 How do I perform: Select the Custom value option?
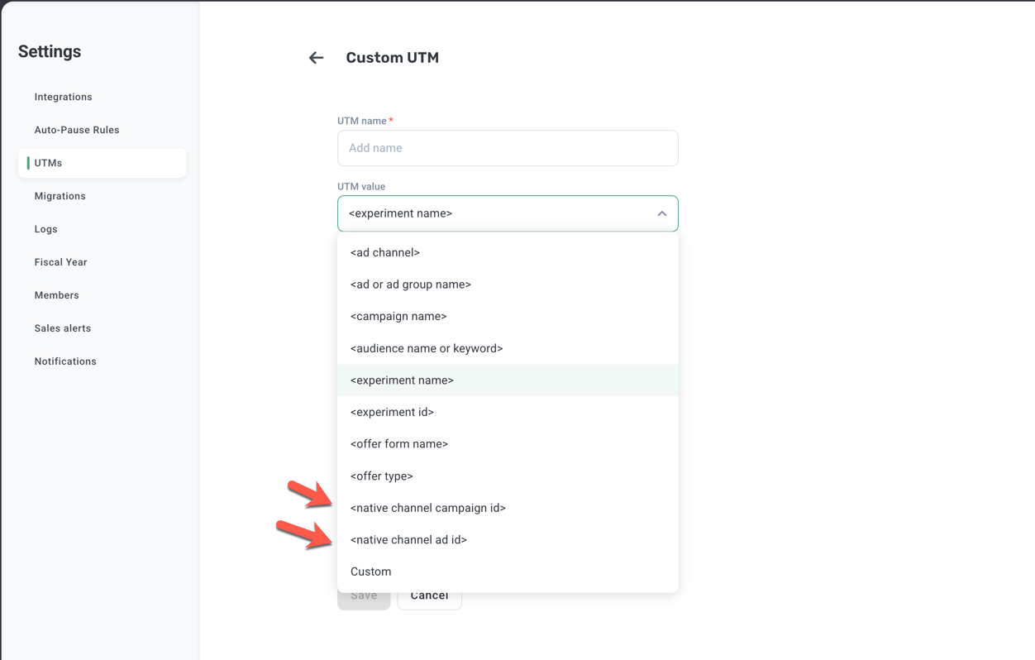371,572
